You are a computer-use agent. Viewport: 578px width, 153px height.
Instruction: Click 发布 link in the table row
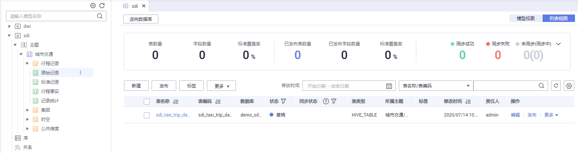point(532,115)
